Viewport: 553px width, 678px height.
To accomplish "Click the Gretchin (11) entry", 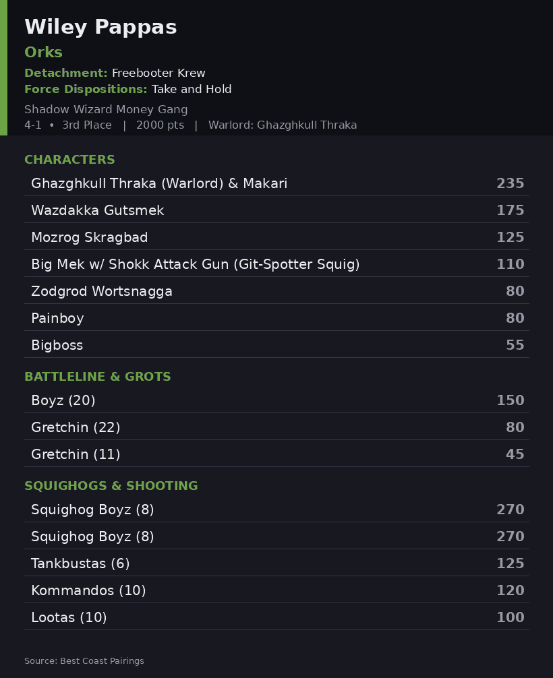I will click(276, 454).
